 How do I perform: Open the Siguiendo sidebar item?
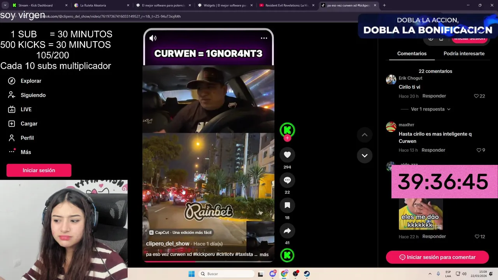27,95
